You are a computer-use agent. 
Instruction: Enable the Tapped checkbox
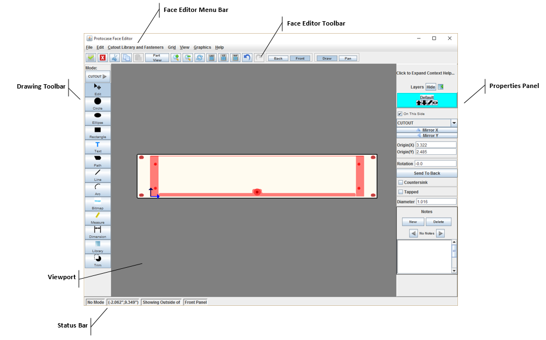click(401, 192)
